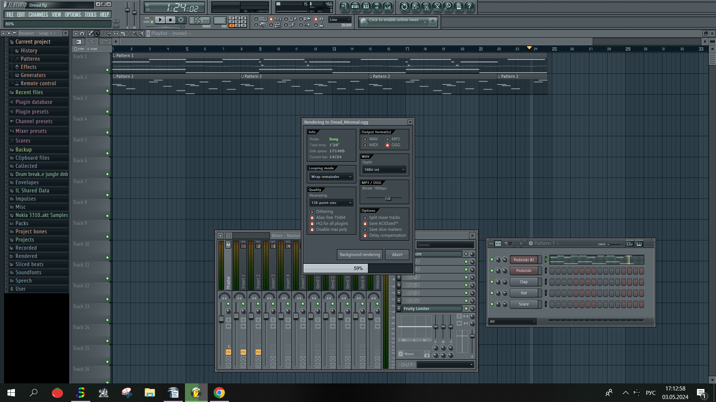
Task: Click the Abort button
Action: click(x=397, y=255)
